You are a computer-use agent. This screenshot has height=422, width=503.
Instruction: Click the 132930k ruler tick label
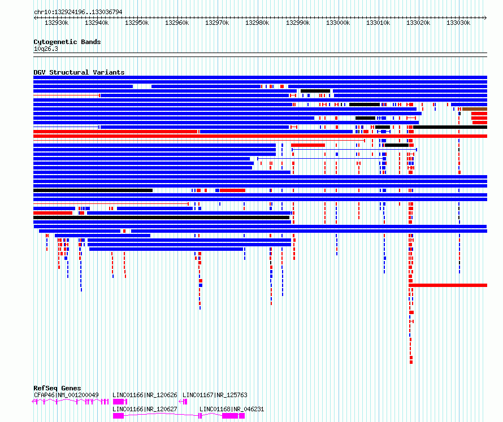point(57,23)
